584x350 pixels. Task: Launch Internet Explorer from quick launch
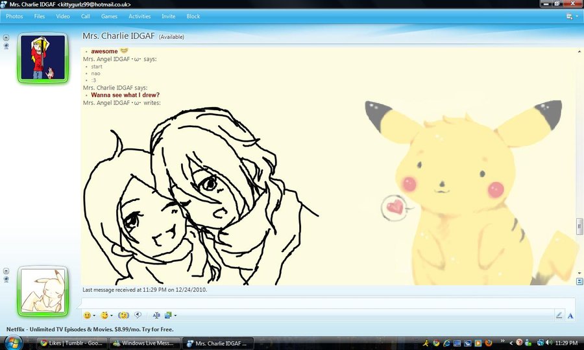[446, 343]
